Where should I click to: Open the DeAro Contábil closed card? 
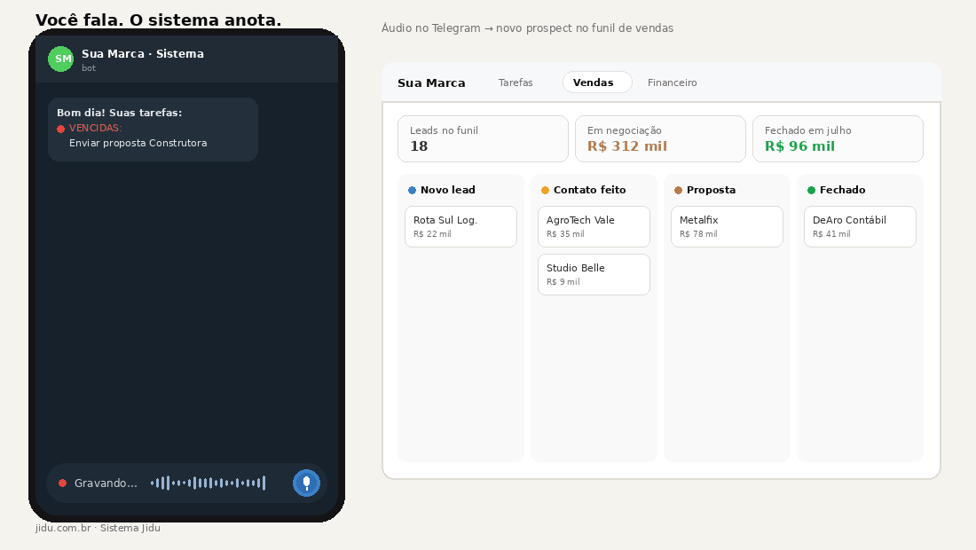pyautogui.click(x=861, y=226)
